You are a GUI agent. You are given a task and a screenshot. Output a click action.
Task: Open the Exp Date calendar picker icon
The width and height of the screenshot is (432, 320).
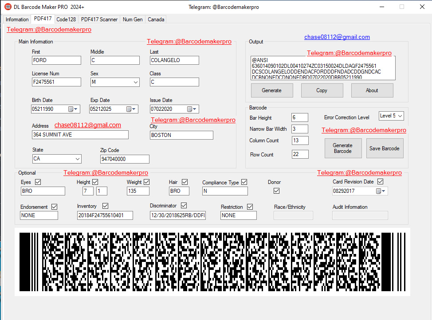131,109
